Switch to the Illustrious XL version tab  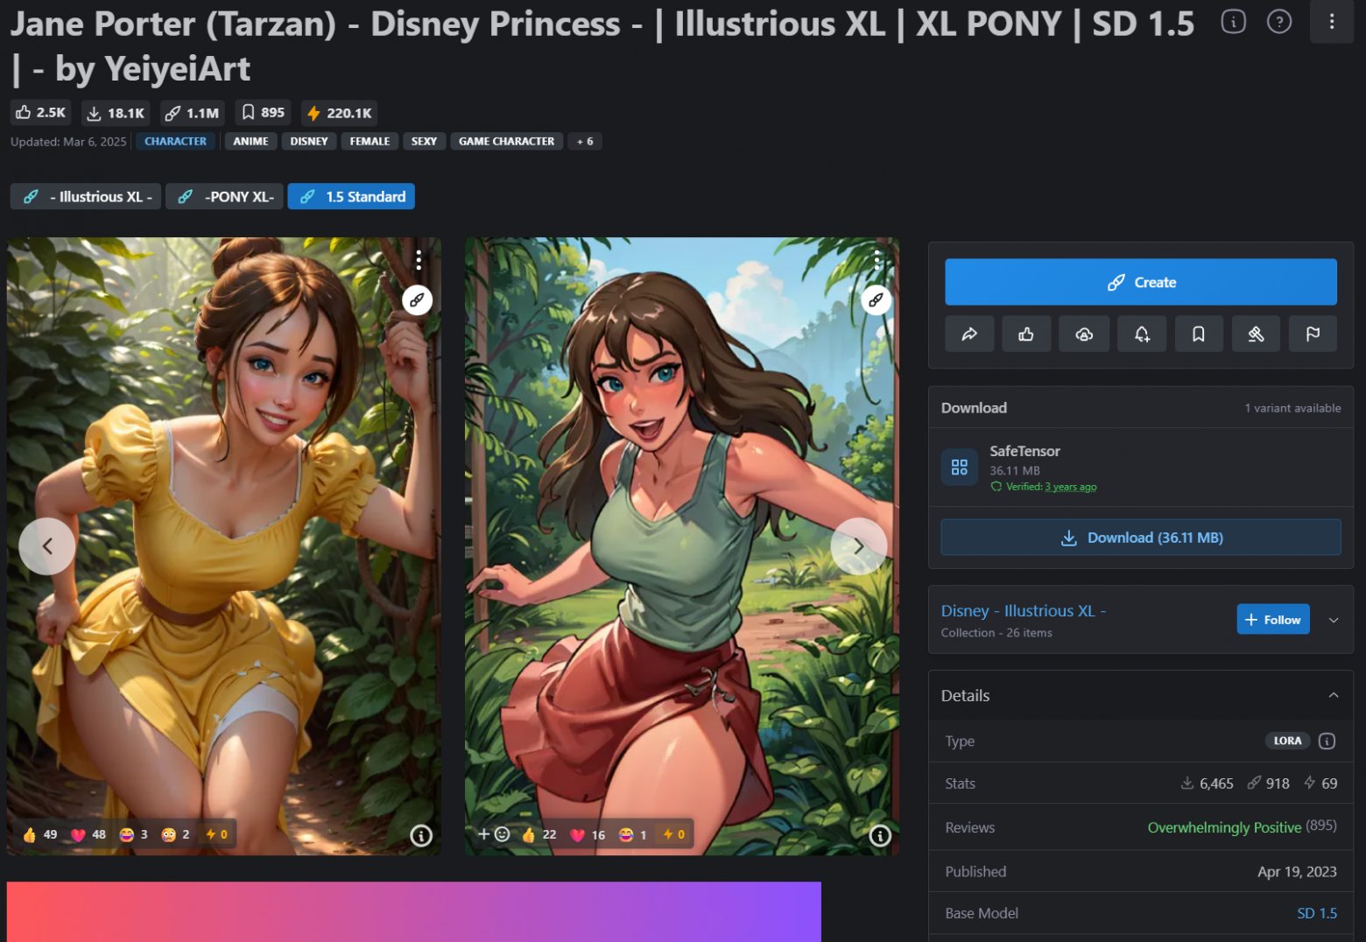(x=86, y=197)
